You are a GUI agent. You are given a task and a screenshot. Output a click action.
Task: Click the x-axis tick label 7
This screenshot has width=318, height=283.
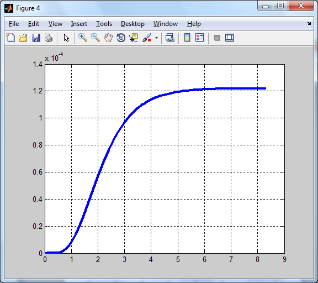click(231, 259)
